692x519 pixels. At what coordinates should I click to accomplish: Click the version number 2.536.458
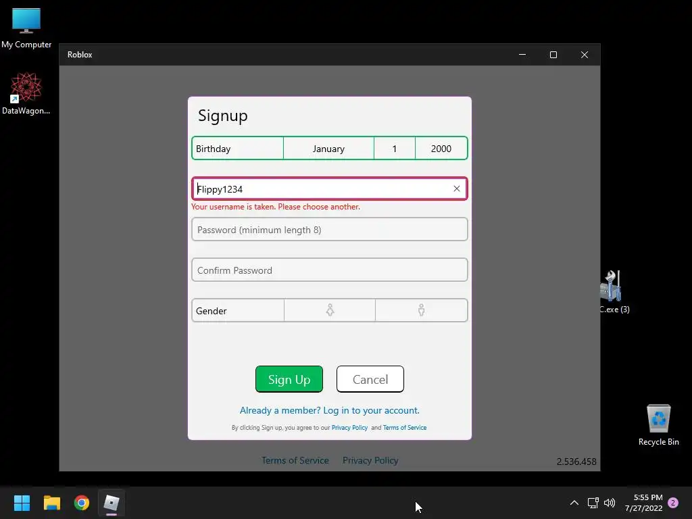point(576,462)
